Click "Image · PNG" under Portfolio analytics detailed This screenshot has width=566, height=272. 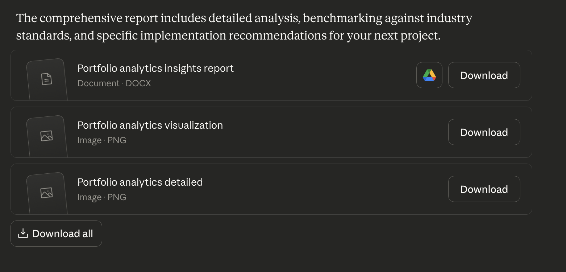[x=102, y=197]
